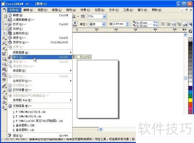Pick the yellow color swatch
Viewport: 194px width, 143px height.
190,100
